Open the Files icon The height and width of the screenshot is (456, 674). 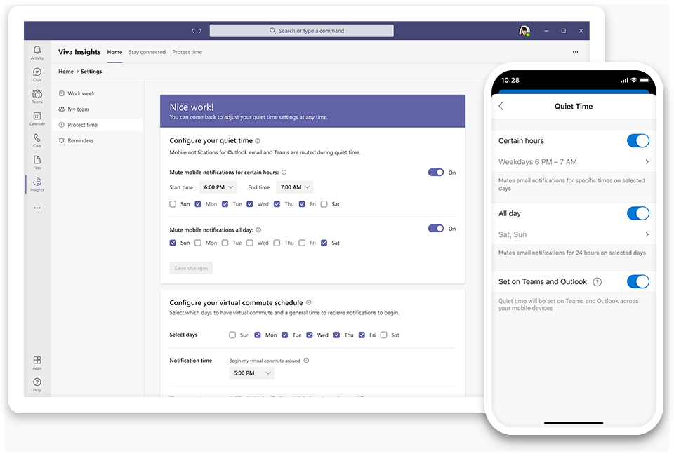tap(37, 161)
